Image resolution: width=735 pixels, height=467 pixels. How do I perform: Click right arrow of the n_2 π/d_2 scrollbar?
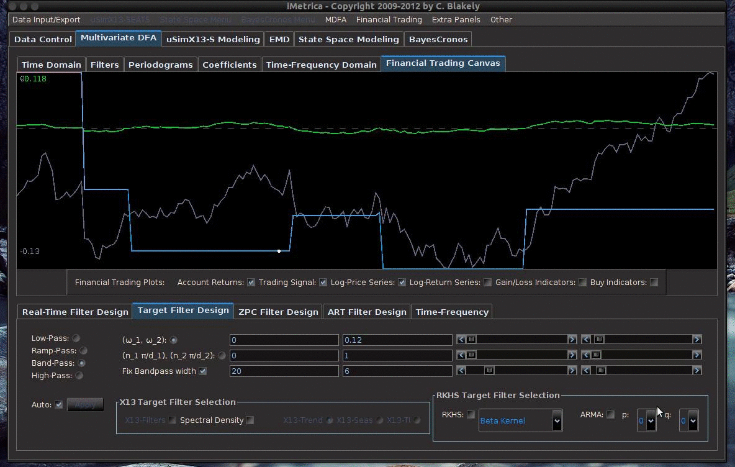coord(697,355)
